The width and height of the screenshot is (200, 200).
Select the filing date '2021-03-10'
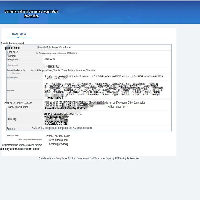[x=50, y=59]
